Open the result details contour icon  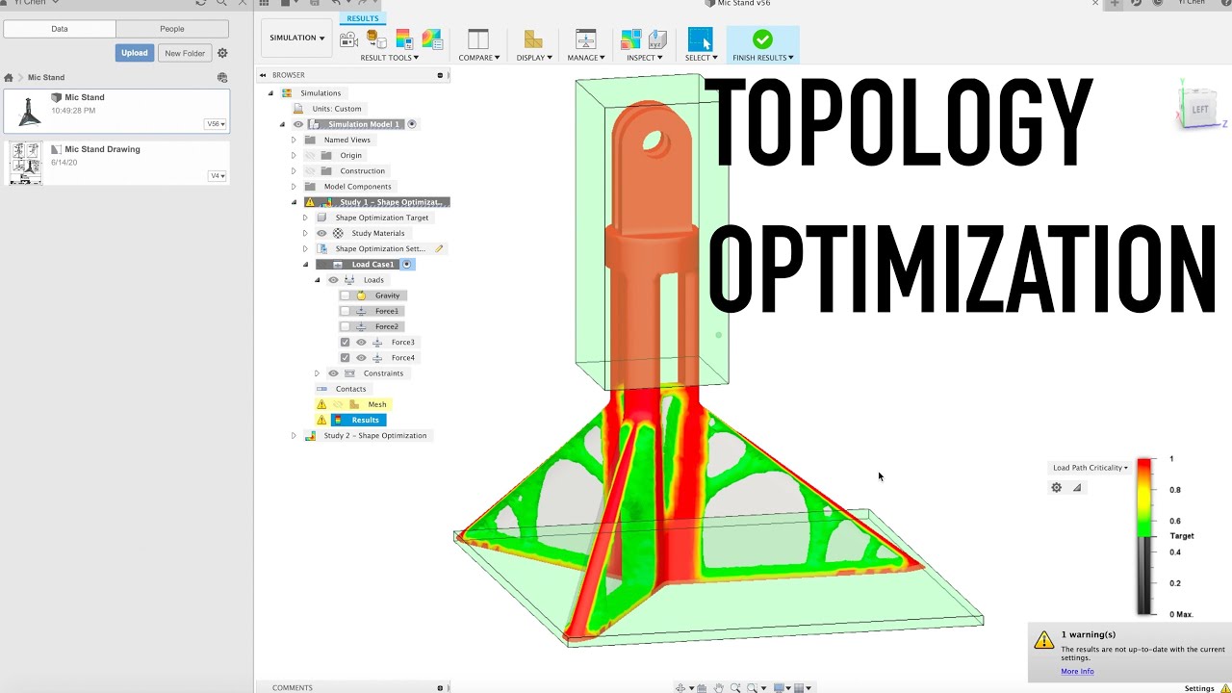[431, 39]
